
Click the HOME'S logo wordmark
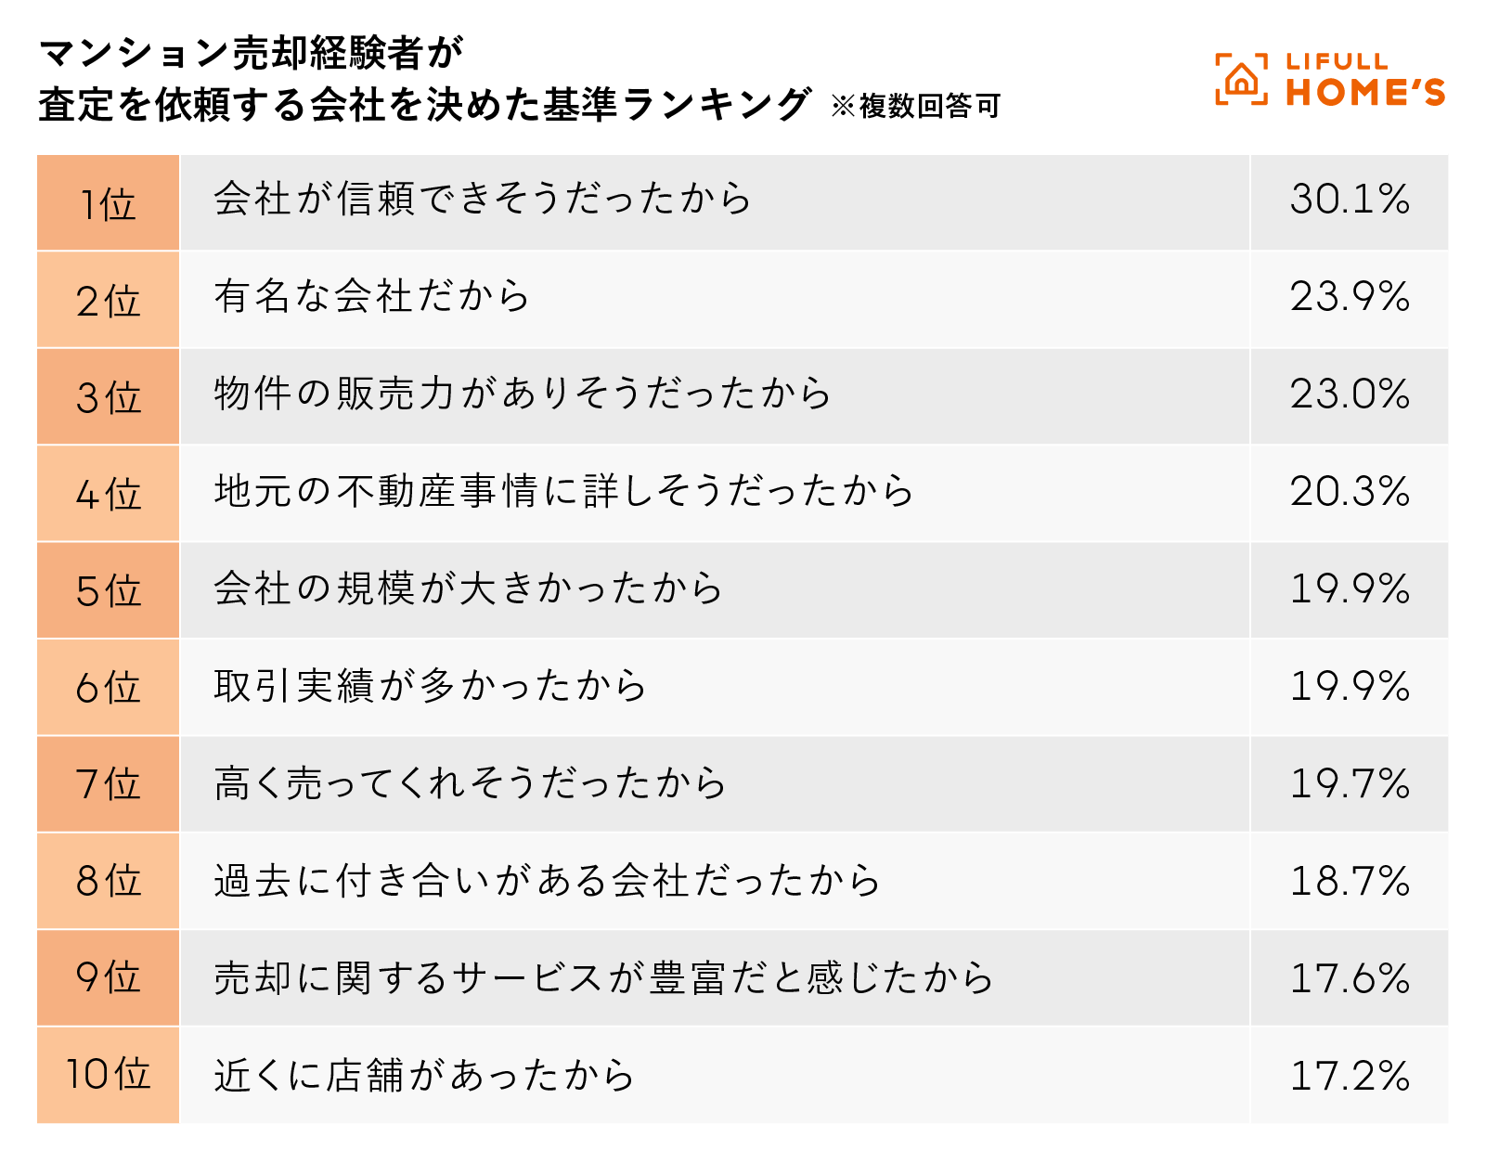click(1365, 92)
